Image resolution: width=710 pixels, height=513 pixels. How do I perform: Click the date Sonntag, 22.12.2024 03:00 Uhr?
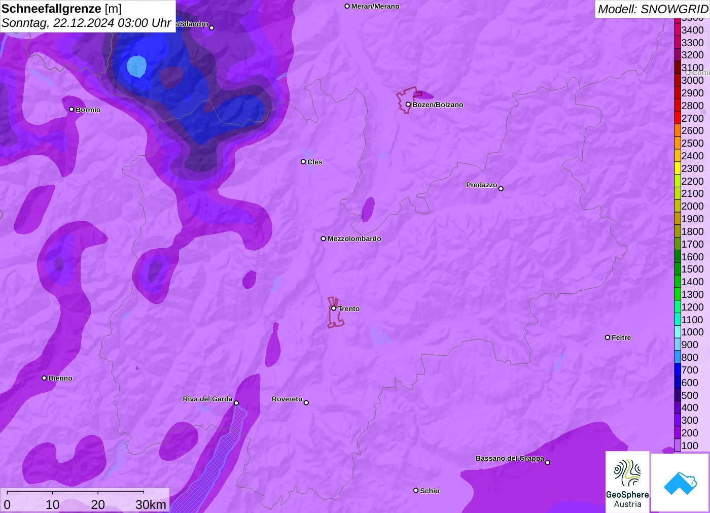[x=86, y=23]
